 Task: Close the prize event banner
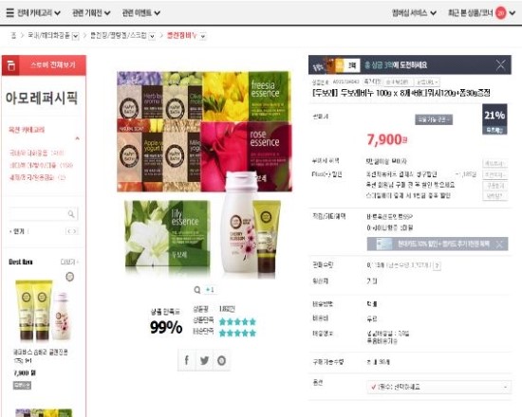(x=501, y=64)
